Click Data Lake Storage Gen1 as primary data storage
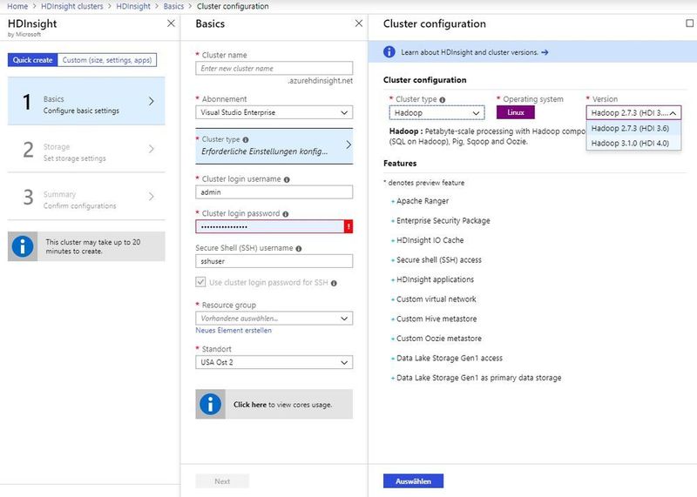Image resolution: width=697 pixels, height=497 pixels. [478, 378]
